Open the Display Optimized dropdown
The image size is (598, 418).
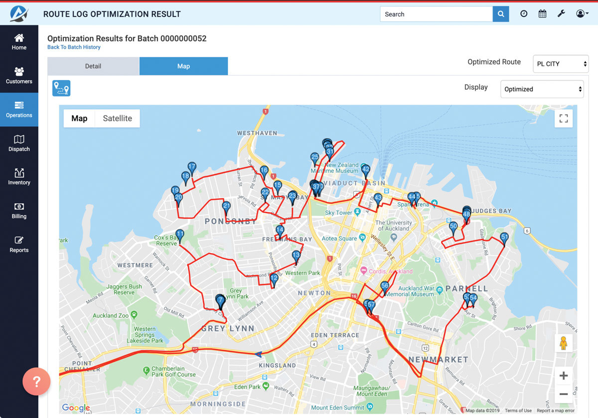542,89
